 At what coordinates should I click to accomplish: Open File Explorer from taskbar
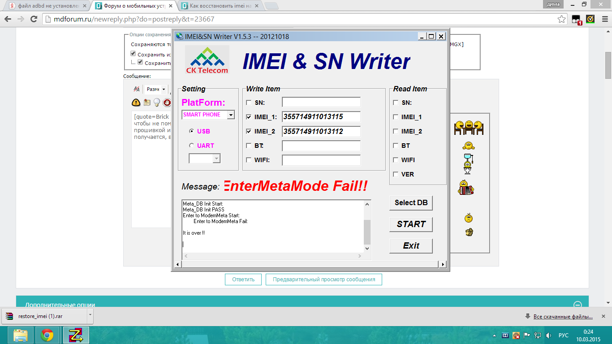[21, 335]
